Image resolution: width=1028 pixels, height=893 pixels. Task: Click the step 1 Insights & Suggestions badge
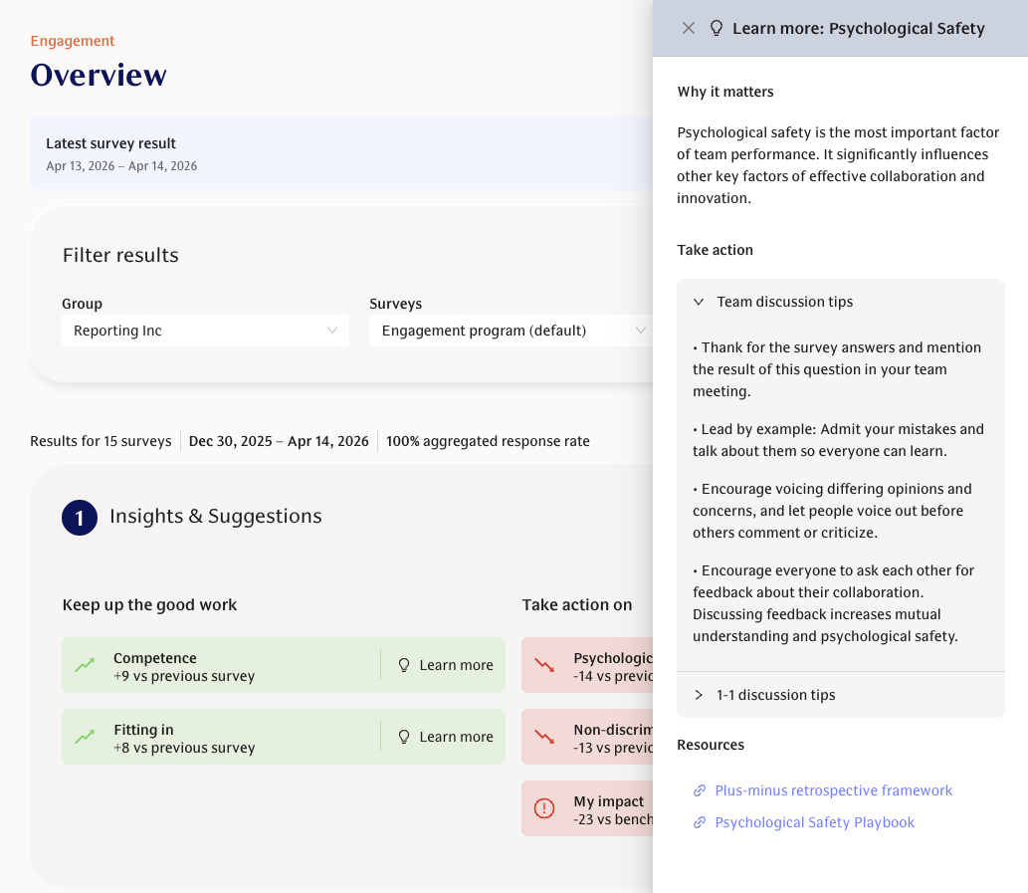pos(80,518)
